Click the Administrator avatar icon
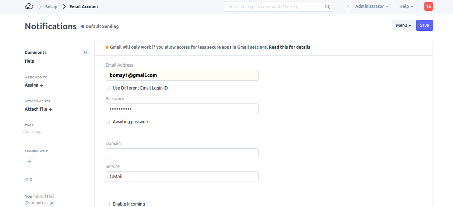Screen dimensions: 453x207 [x=348, y=6]
